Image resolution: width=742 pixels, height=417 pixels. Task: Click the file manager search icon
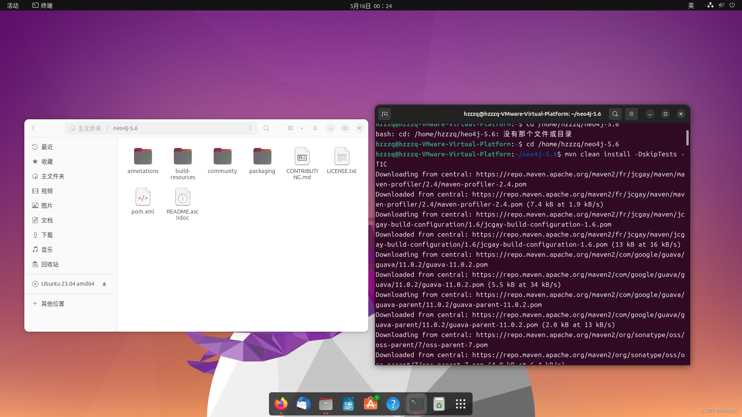click(x=266, y=128)
